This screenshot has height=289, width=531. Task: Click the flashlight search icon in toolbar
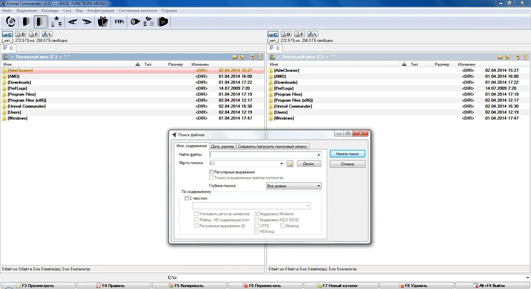pyautogui.click(x=135, y=22)
